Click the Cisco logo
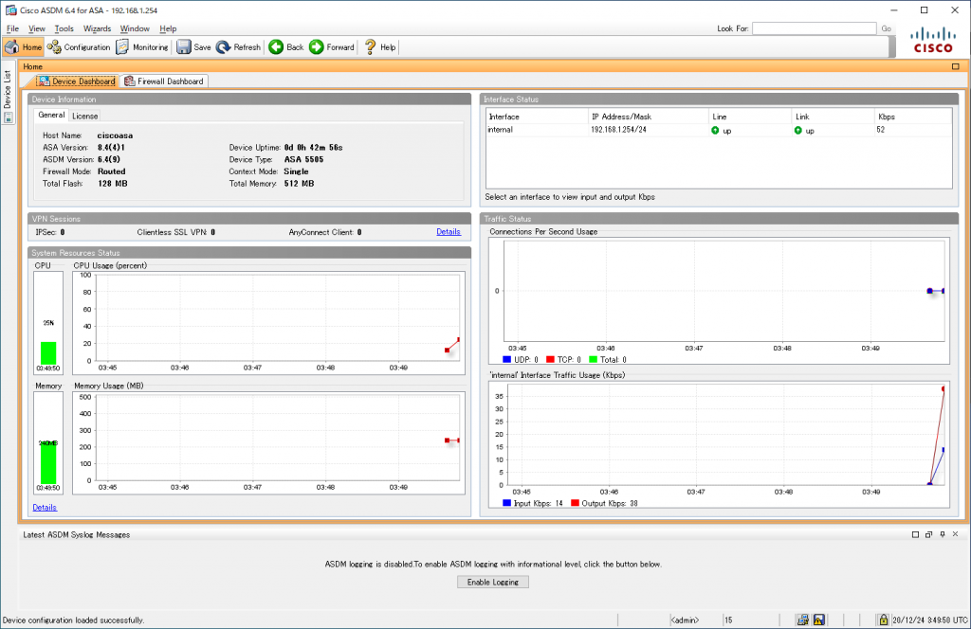The image size is (971, 629). [933, 40]
